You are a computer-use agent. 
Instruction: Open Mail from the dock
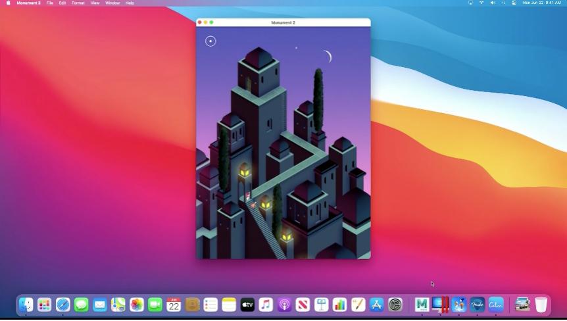click(x=100, y=305)
